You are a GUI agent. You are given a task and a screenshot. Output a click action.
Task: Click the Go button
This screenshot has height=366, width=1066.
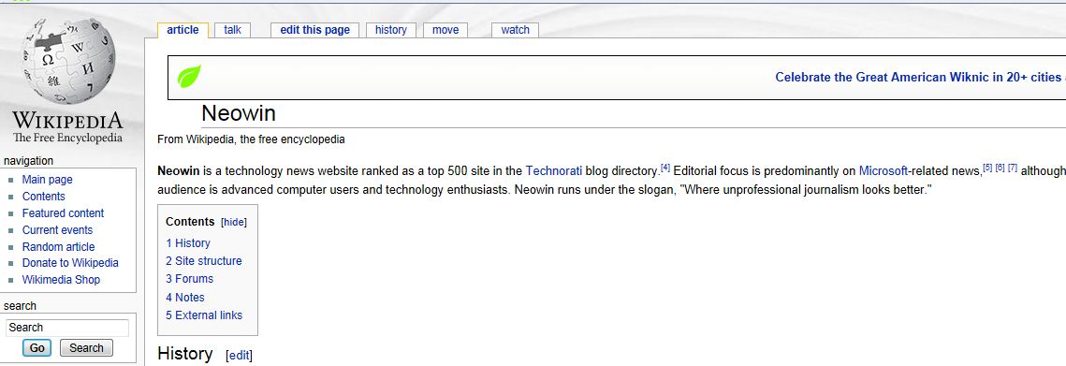pos(37,348)
